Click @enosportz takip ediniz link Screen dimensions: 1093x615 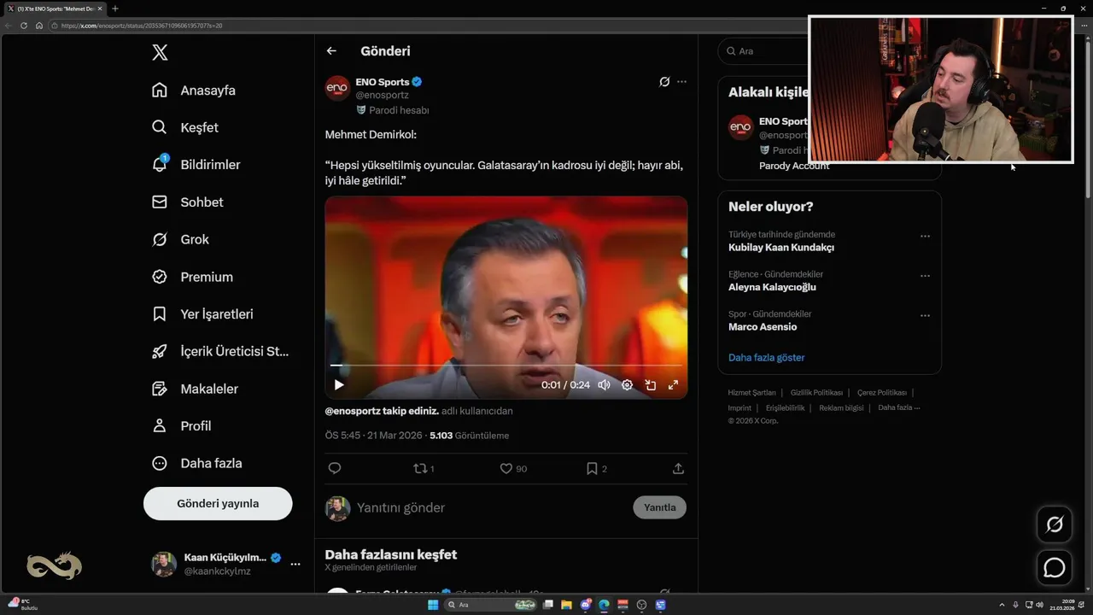[x=382, y=411]
